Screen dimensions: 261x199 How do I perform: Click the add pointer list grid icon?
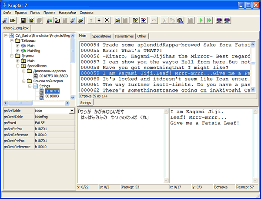73,20
